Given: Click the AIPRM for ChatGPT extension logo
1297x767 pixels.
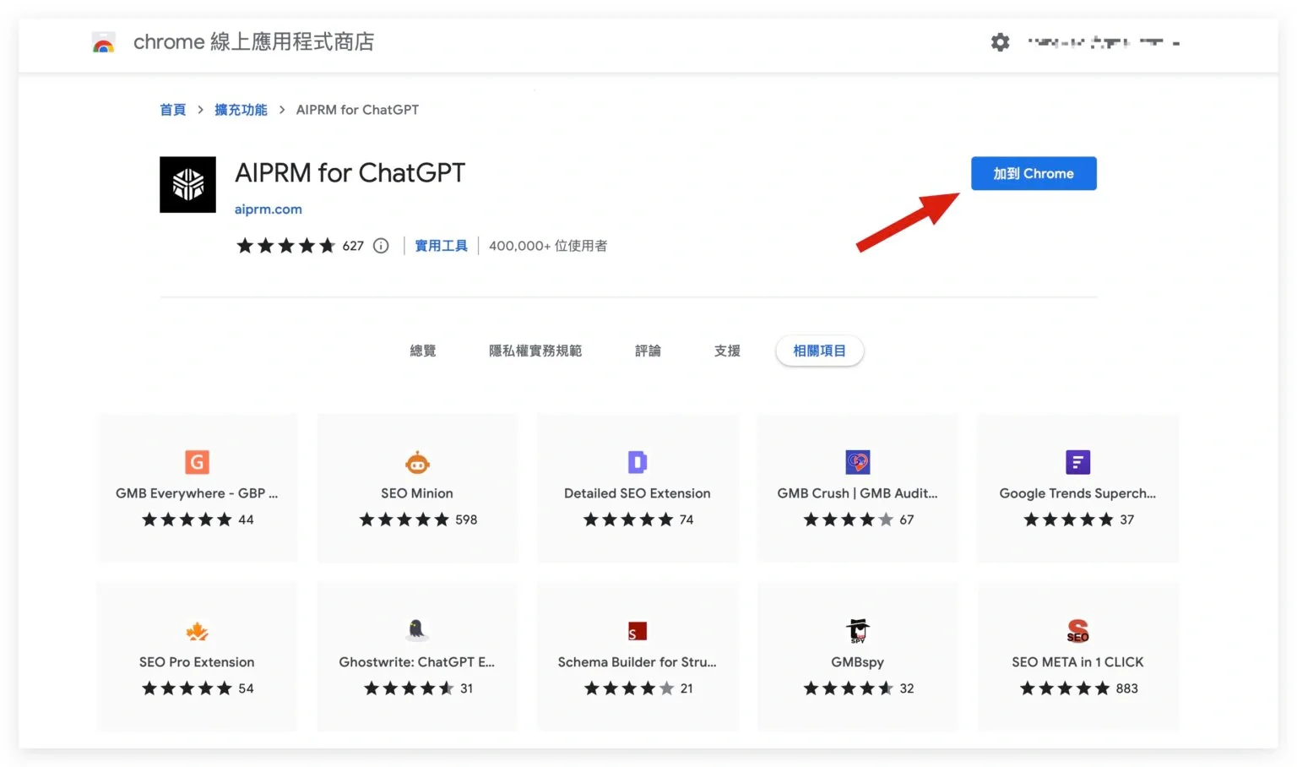Looking at the screenshot, I should (x=187, y=184).
